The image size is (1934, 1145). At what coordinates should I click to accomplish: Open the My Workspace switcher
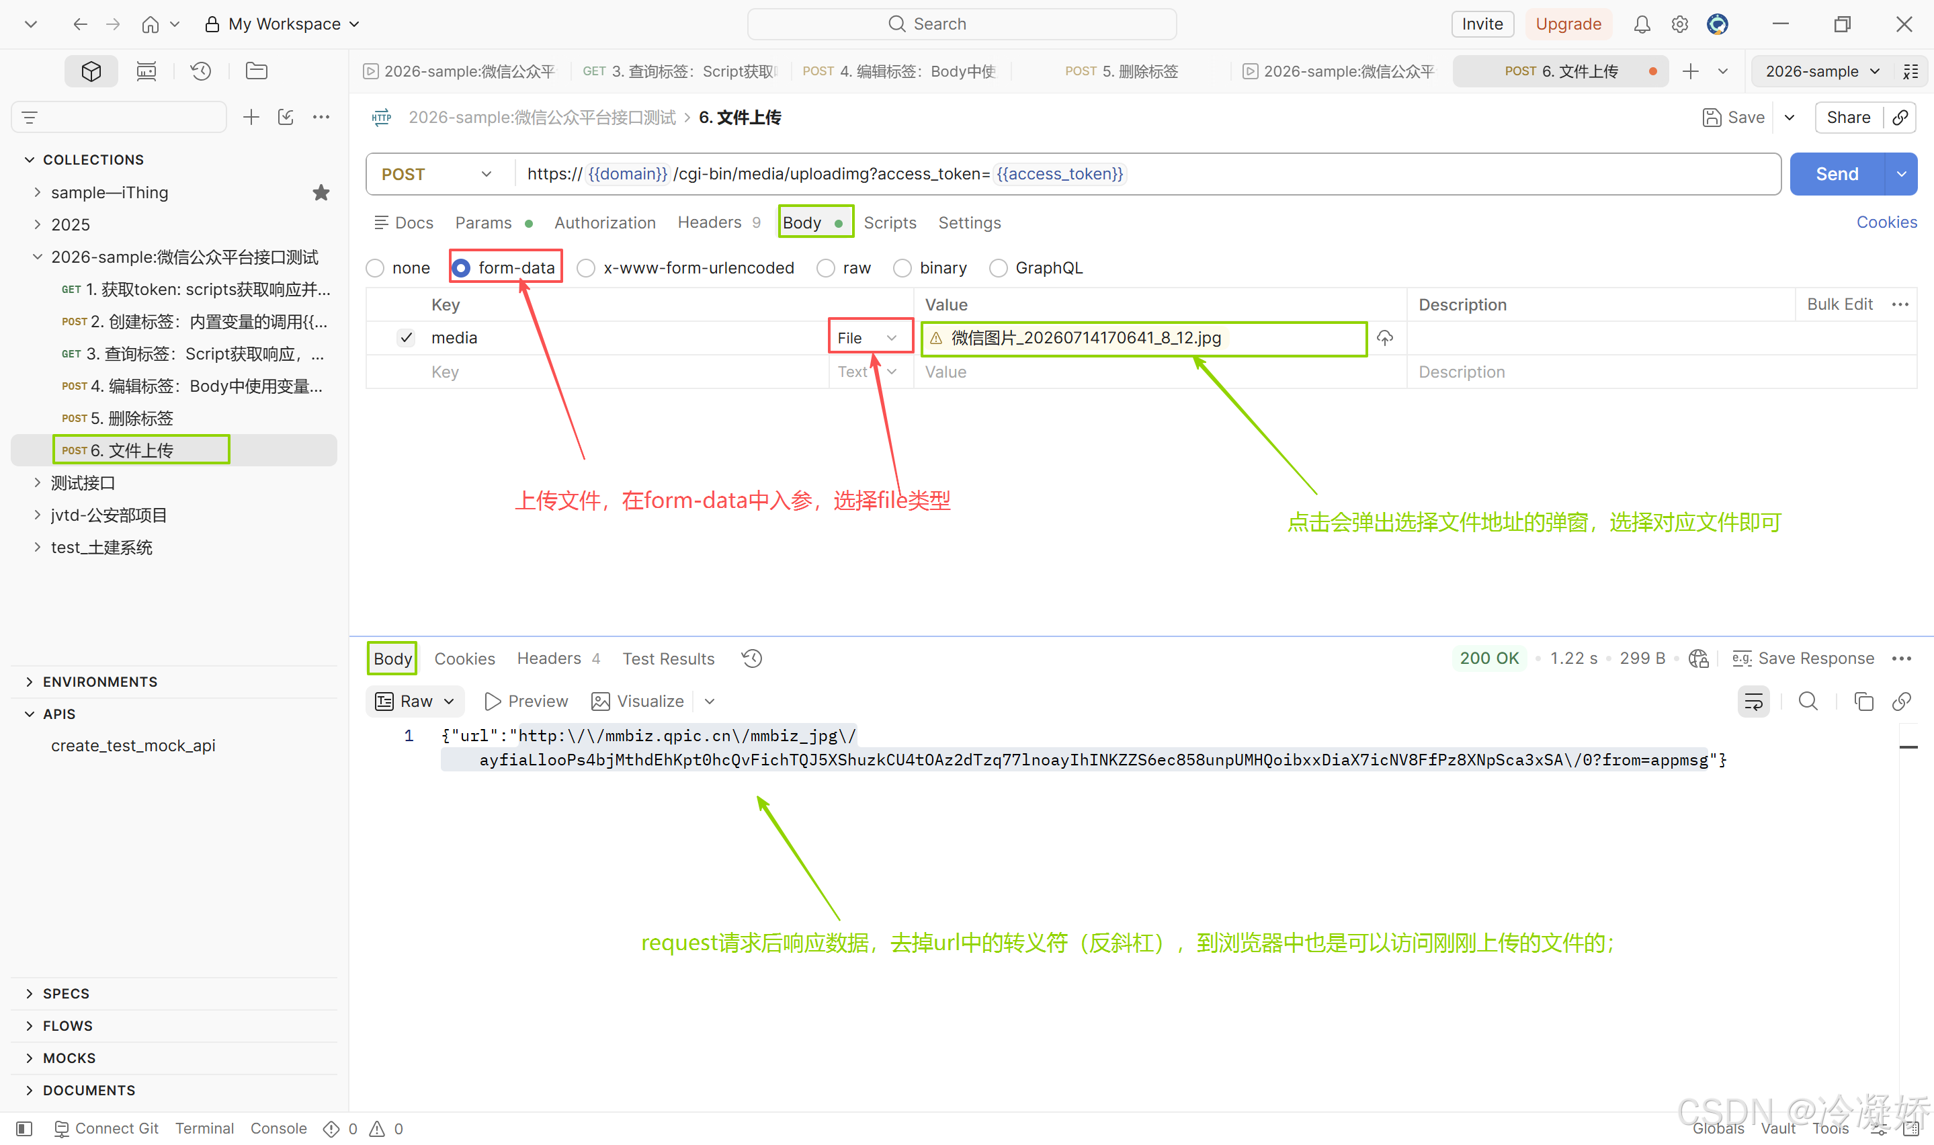(x=283, y=24)
